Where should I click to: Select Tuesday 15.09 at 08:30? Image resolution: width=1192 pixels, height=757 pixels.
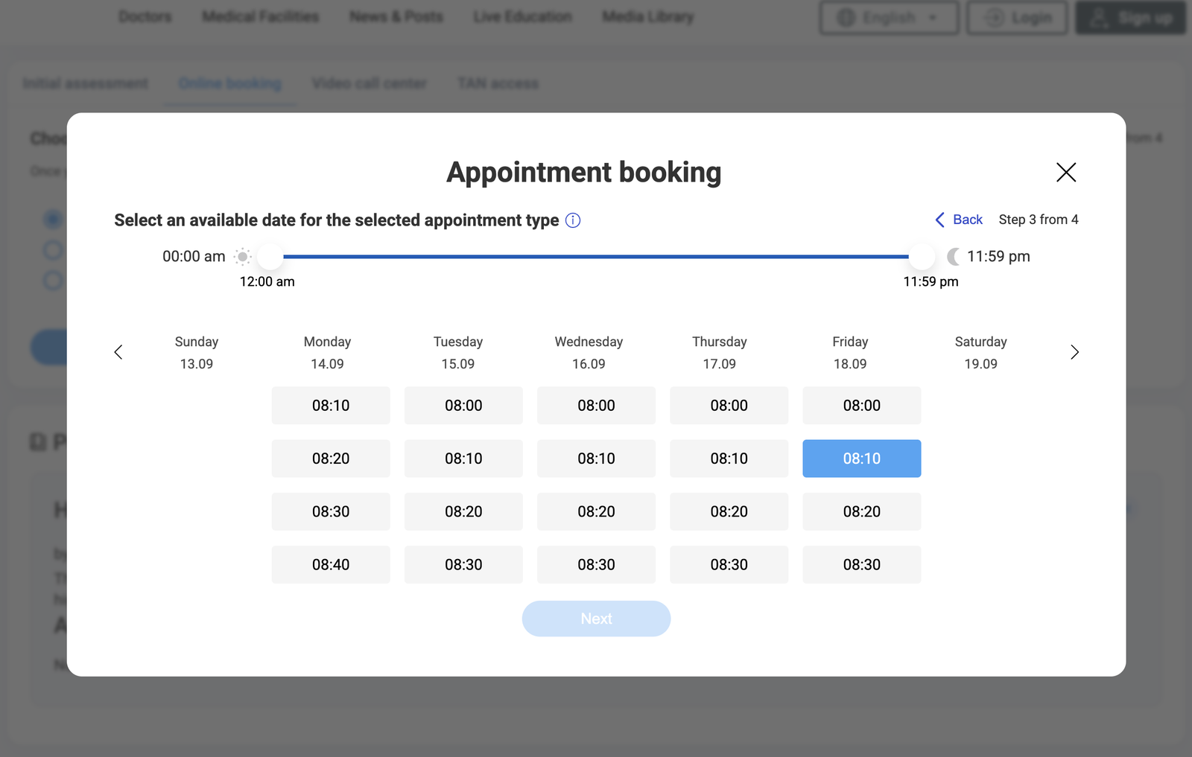(x=463, y=564)
